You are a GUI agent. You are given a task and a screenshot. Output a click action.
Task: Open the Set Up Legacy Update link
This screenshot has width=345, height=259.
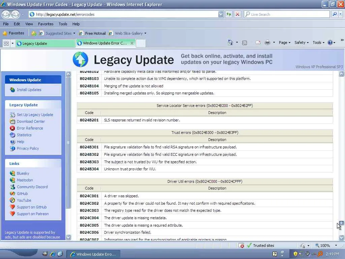pos(35,115)
